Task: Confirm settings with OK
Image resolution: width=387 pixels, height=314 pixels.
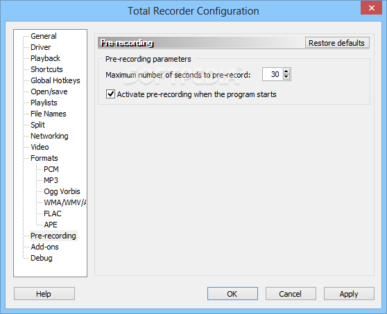Action: [x=232, y=293]
